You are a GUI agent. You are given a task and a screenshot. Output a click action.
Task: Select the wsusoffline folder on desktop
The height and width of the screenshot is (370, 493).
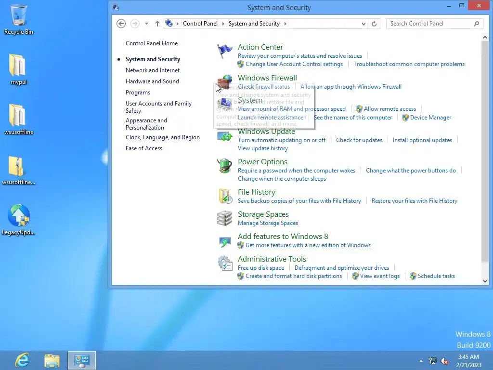click(x=19, y=119)
